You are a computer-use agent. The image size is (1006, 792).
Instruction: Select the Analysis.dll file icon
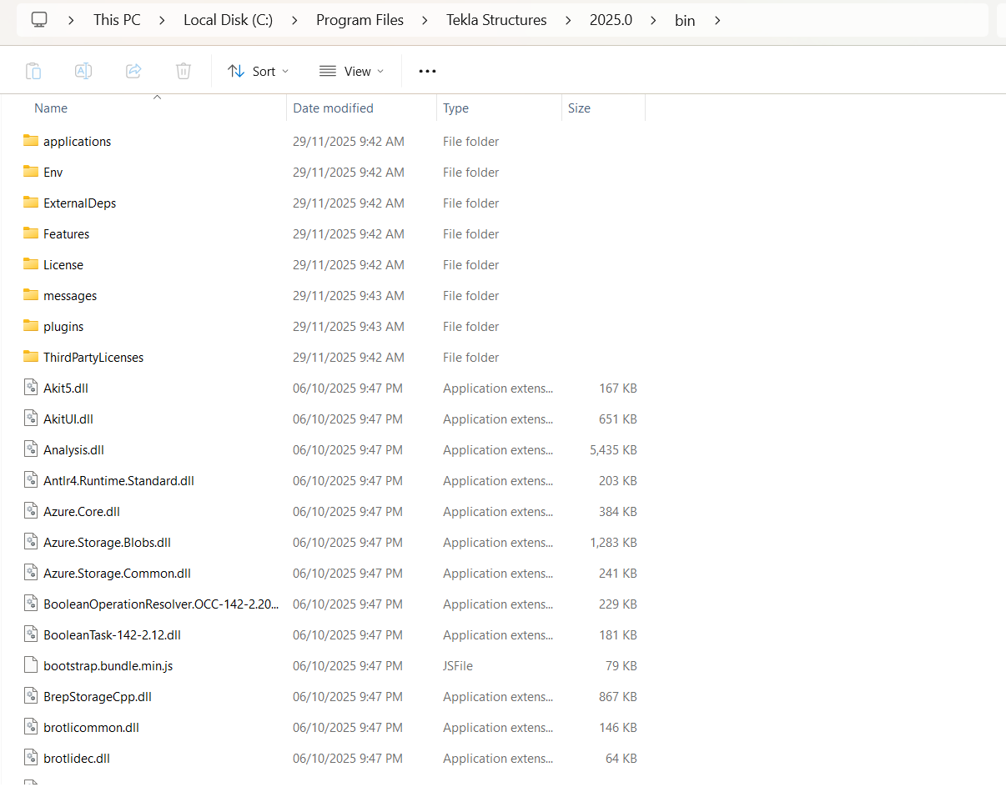tap(31, 449)
